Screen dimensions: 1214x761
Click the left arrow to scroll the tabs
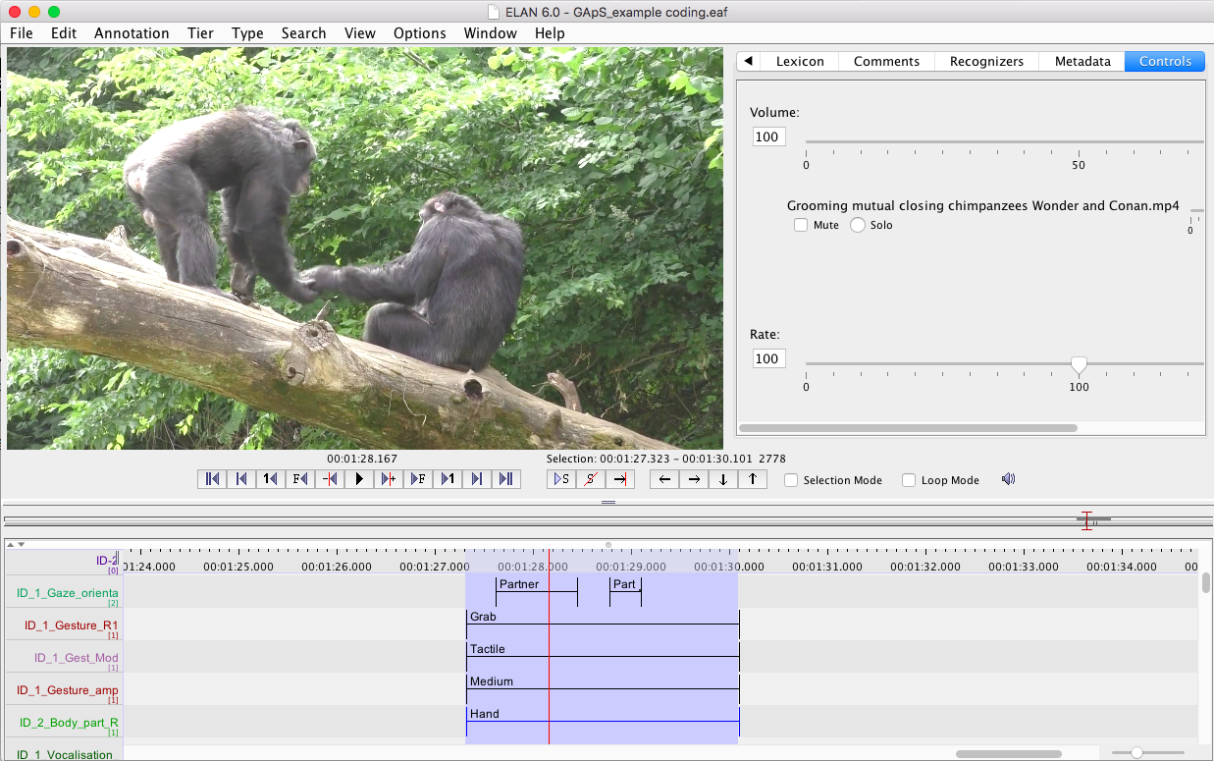[x=748, y=61]
